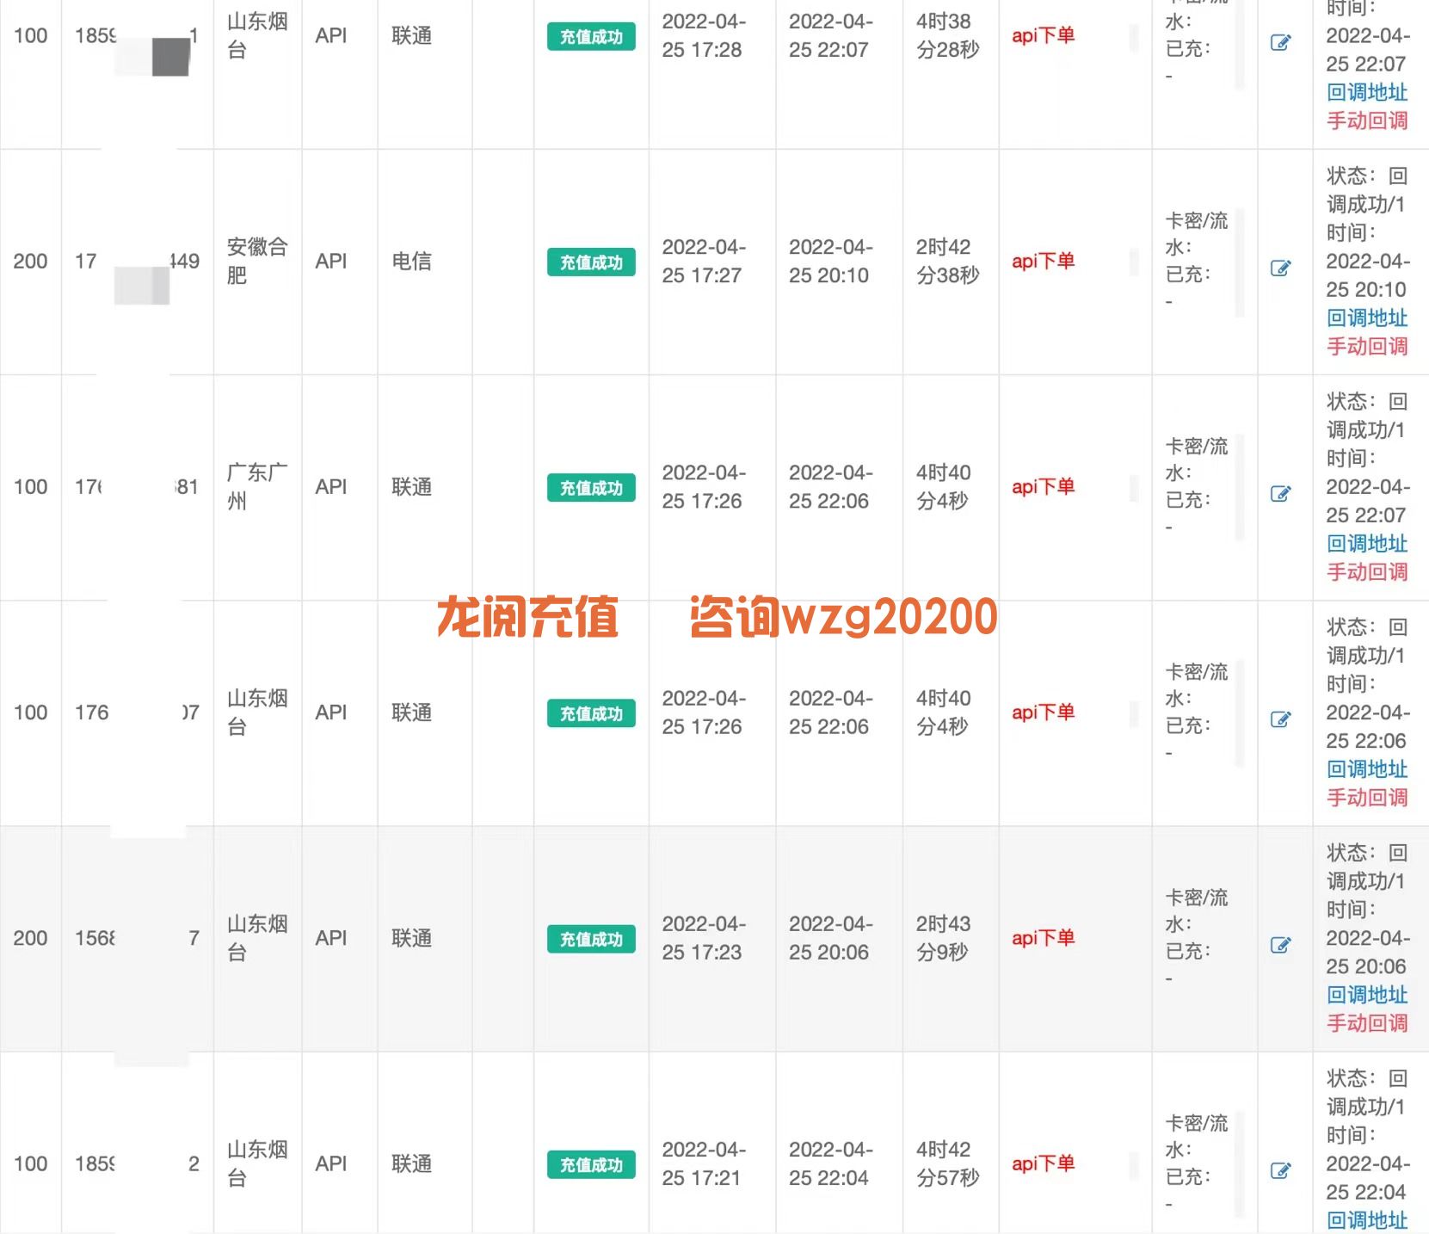
Task: Click the amount 200 in the 安徽合肥 row
Action: coord(30,261)
